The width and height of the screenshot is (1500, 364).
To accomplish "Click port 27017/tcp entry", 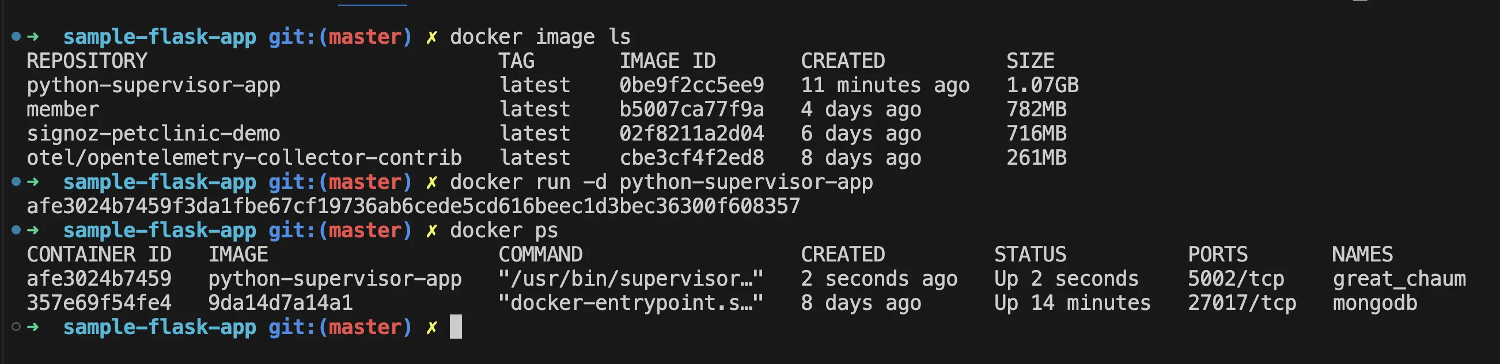I will point(1242,304).
